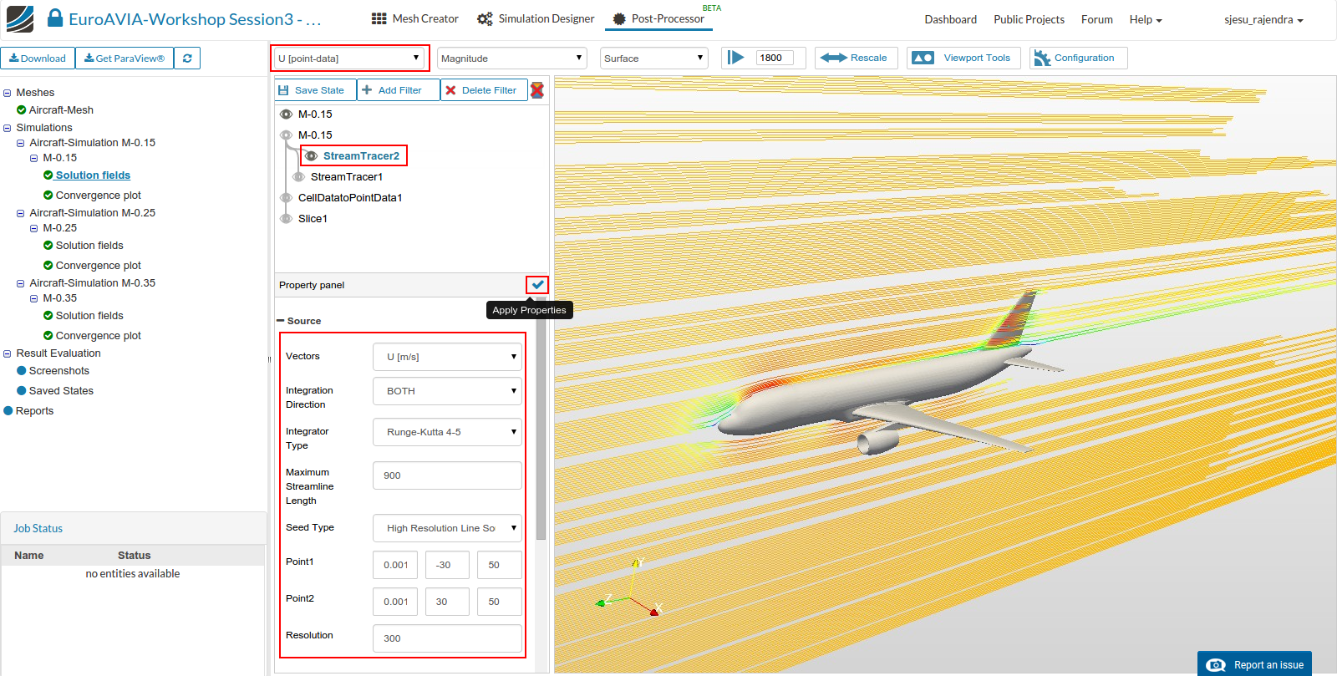Apply properties with the checkmark icon
The image size is (1337, 676).
pos(537,285)
